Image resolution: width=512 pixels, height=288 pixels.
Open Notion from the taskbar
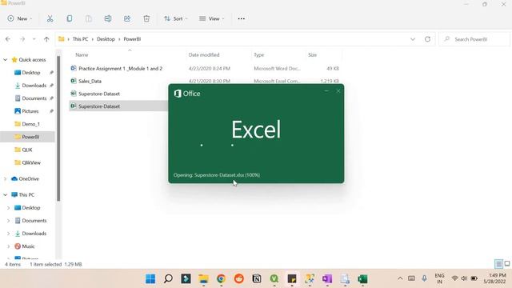click(x=257, y=279)
